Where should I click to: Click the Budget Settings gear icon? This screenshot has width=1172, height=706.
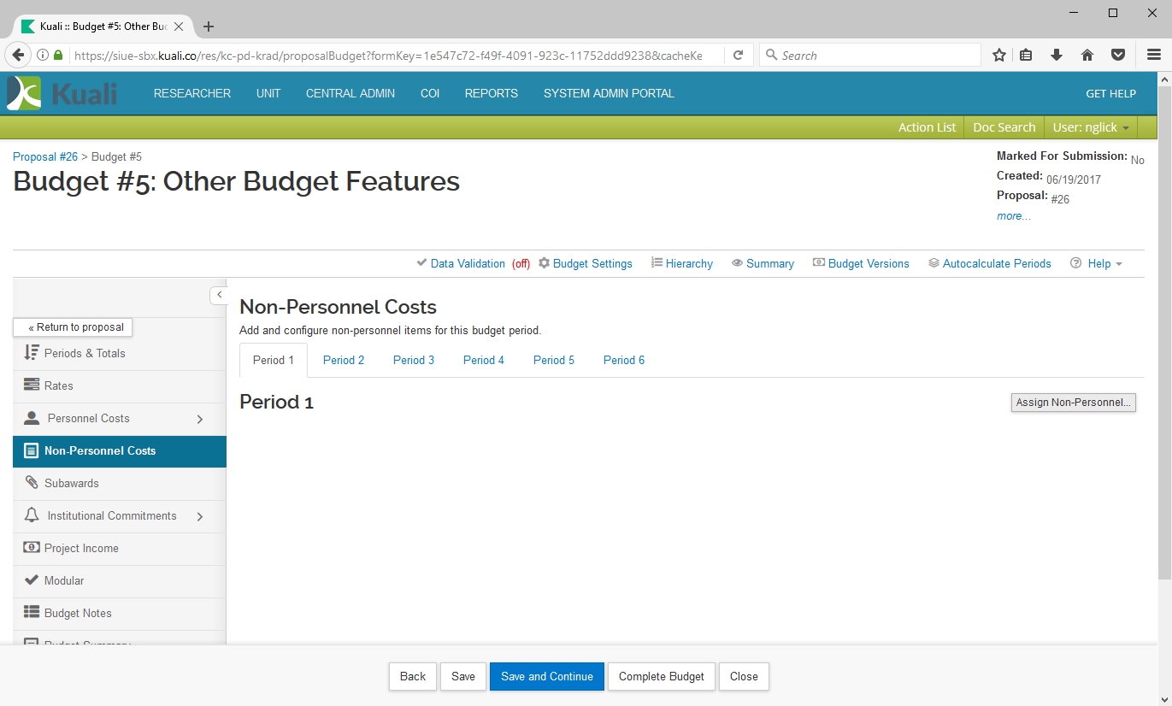pos(544,263)
